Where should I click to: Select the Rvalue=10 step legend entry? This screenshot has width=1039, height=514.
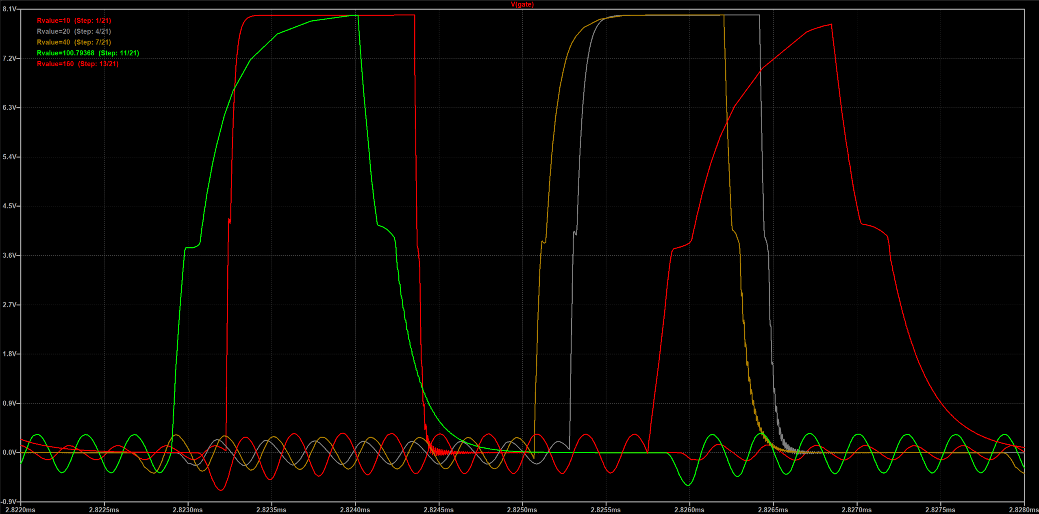pyautogui.click(x=74, y=20)
